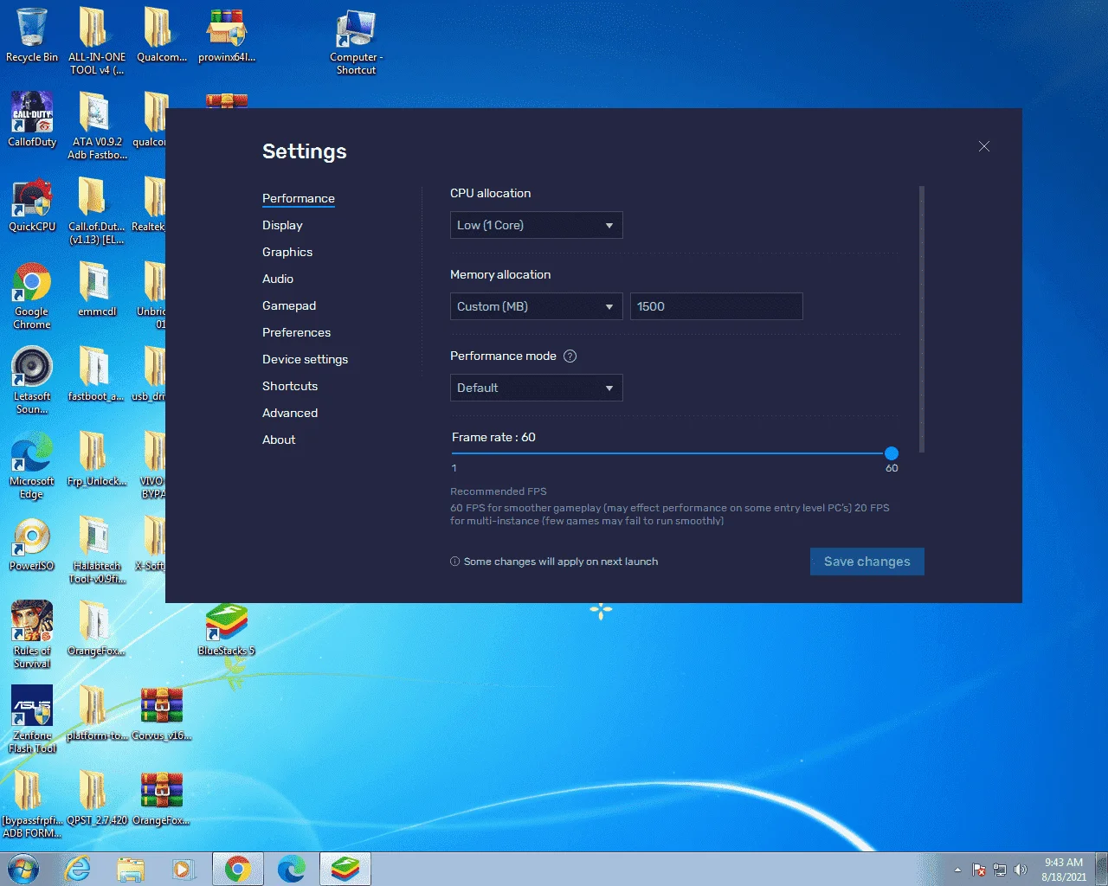Select the BlueStacks 5 desktop shortcut
Image resolution: width=1108 pixels, height=886 pixels.
click(x=227, y=628)
